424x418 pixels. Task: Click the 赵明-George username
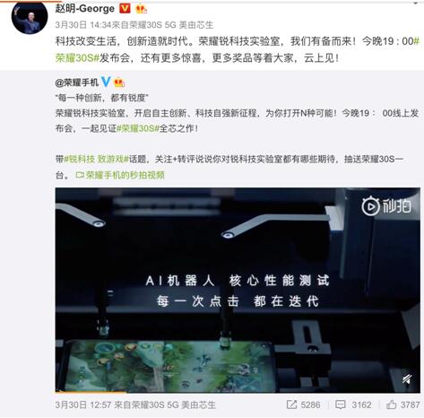85,8
